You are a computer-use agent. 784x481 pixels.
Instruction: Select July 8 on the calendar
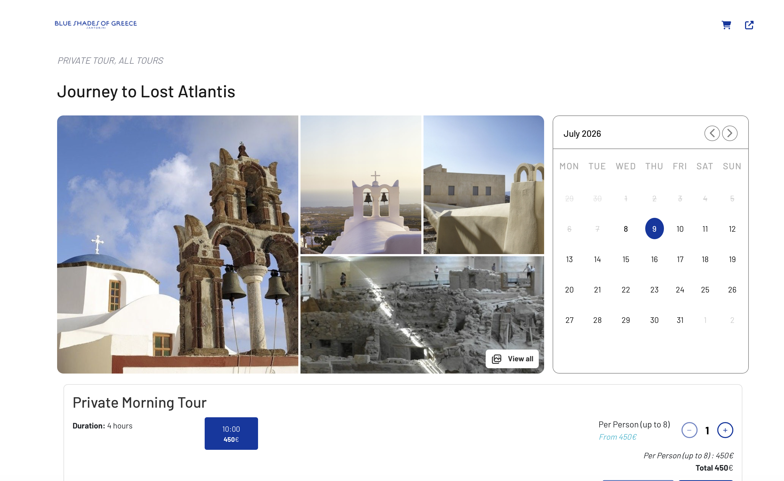coord(625,229)
